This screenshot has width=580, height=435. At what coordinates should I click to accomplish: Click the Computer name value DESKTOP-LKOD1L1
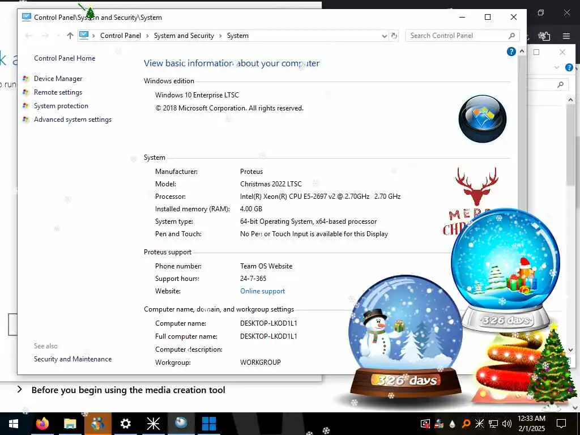coord(268,323)
